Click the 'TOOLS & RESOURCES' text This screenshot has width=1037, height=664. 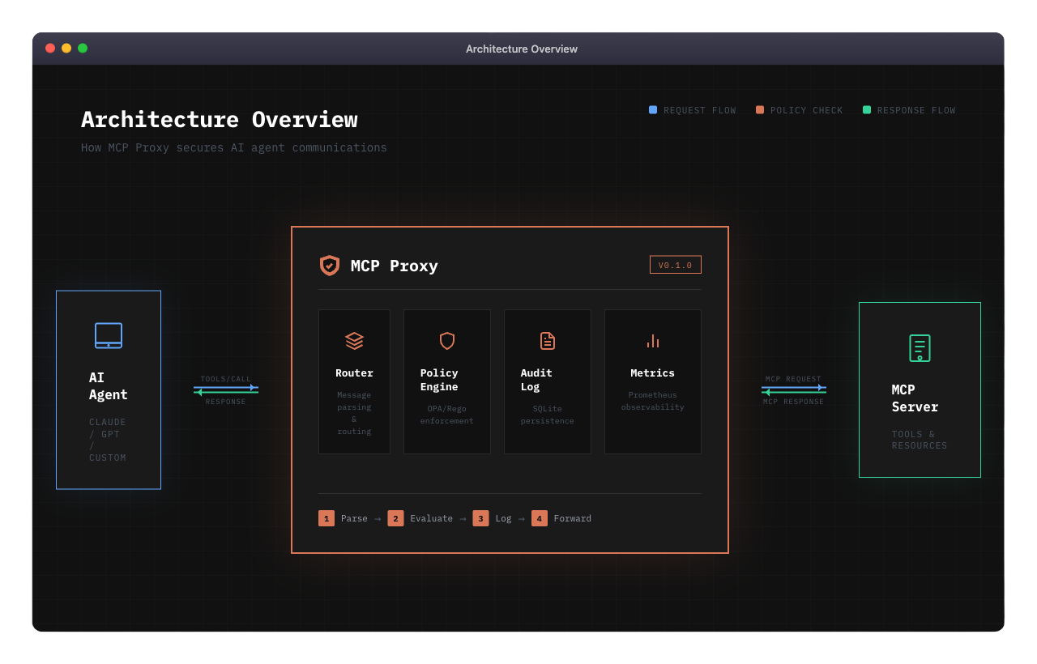tap(920, 440)
